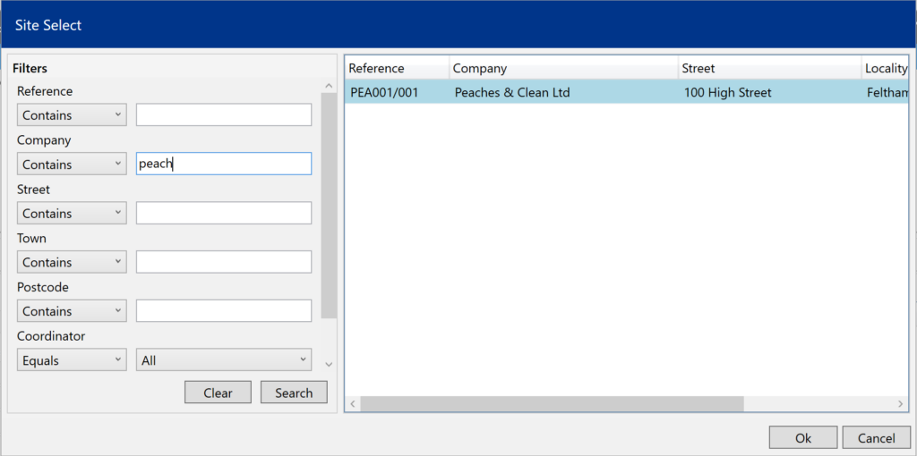
Task: Focus the Postcode filter text field
Action: click(224, 311)
